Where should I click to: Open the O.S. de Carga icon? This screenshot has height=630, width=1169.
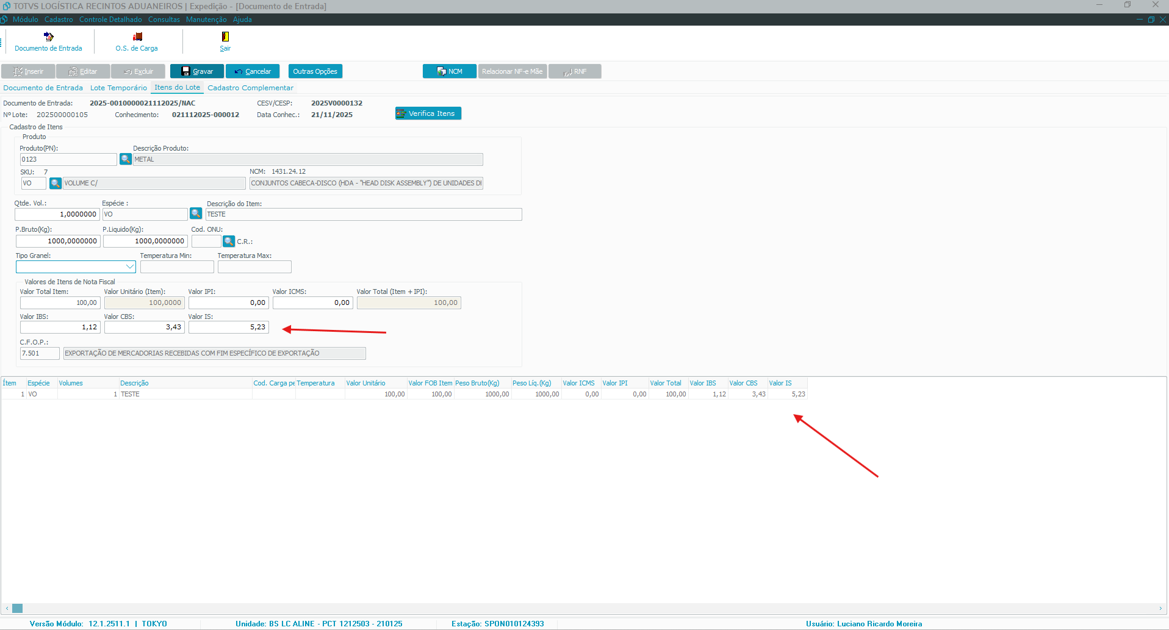(137, 41)
